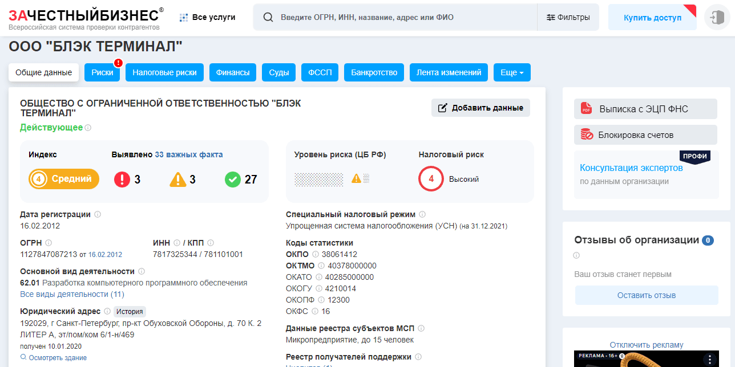Viewport: 735px width, 367px height.
Task: Click the Купить доступ button
Action: click(652, 18)
